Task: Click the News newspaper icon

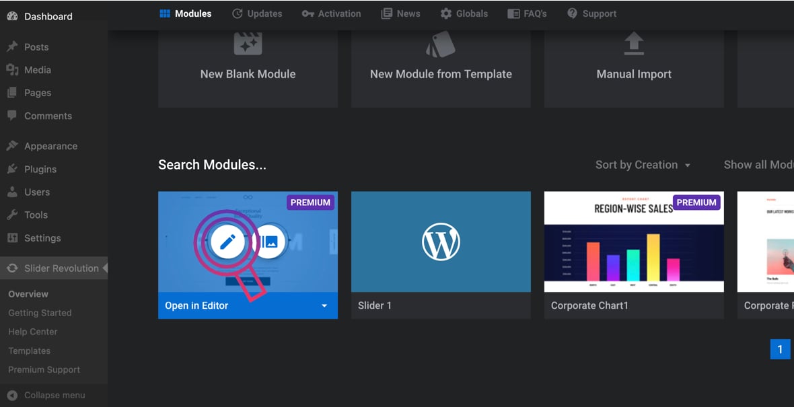Action: (x=386, y=13)
